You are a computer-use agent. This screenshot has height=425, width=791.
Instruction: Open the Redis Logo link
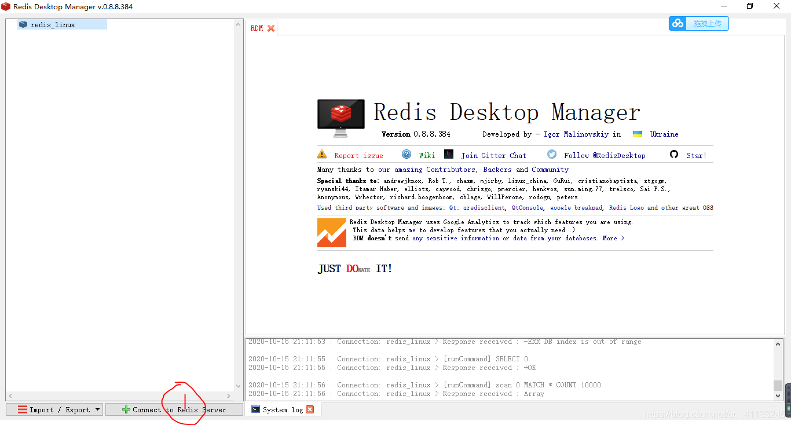tap(626, 207)
